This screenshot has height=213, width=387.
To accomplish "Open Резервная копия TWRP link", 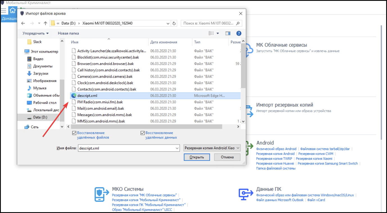I will point(274,158).
